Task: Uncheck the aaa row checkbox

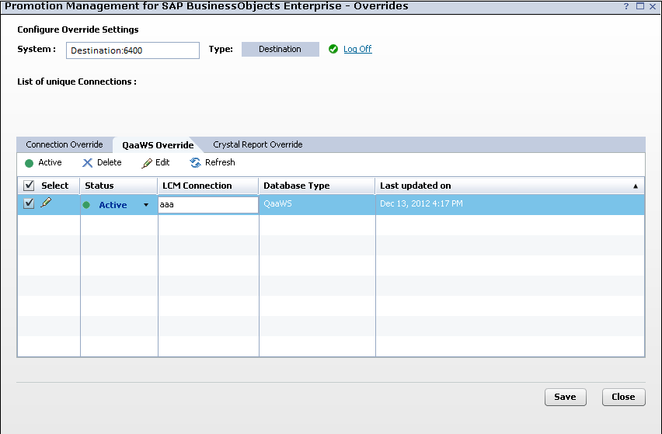Action: [x=29, y=203]
